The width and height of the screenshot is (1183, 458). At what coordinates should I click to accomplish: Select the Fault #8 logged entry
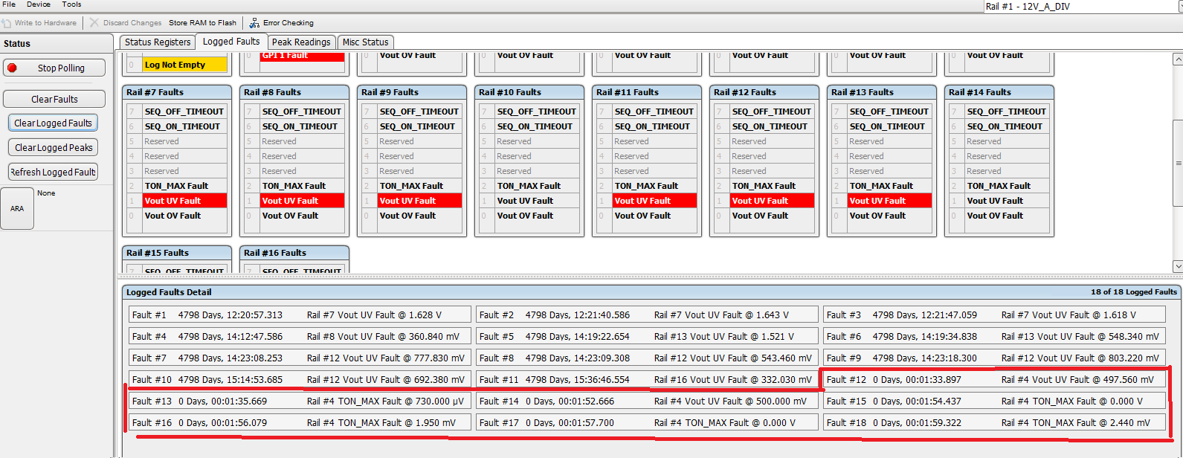(x=647, y=358)
